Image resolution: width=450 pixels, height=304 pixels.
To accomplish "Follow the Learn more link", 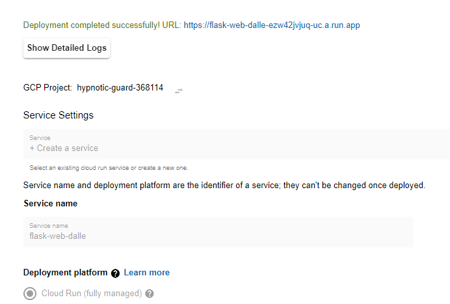I will (147, 273).
